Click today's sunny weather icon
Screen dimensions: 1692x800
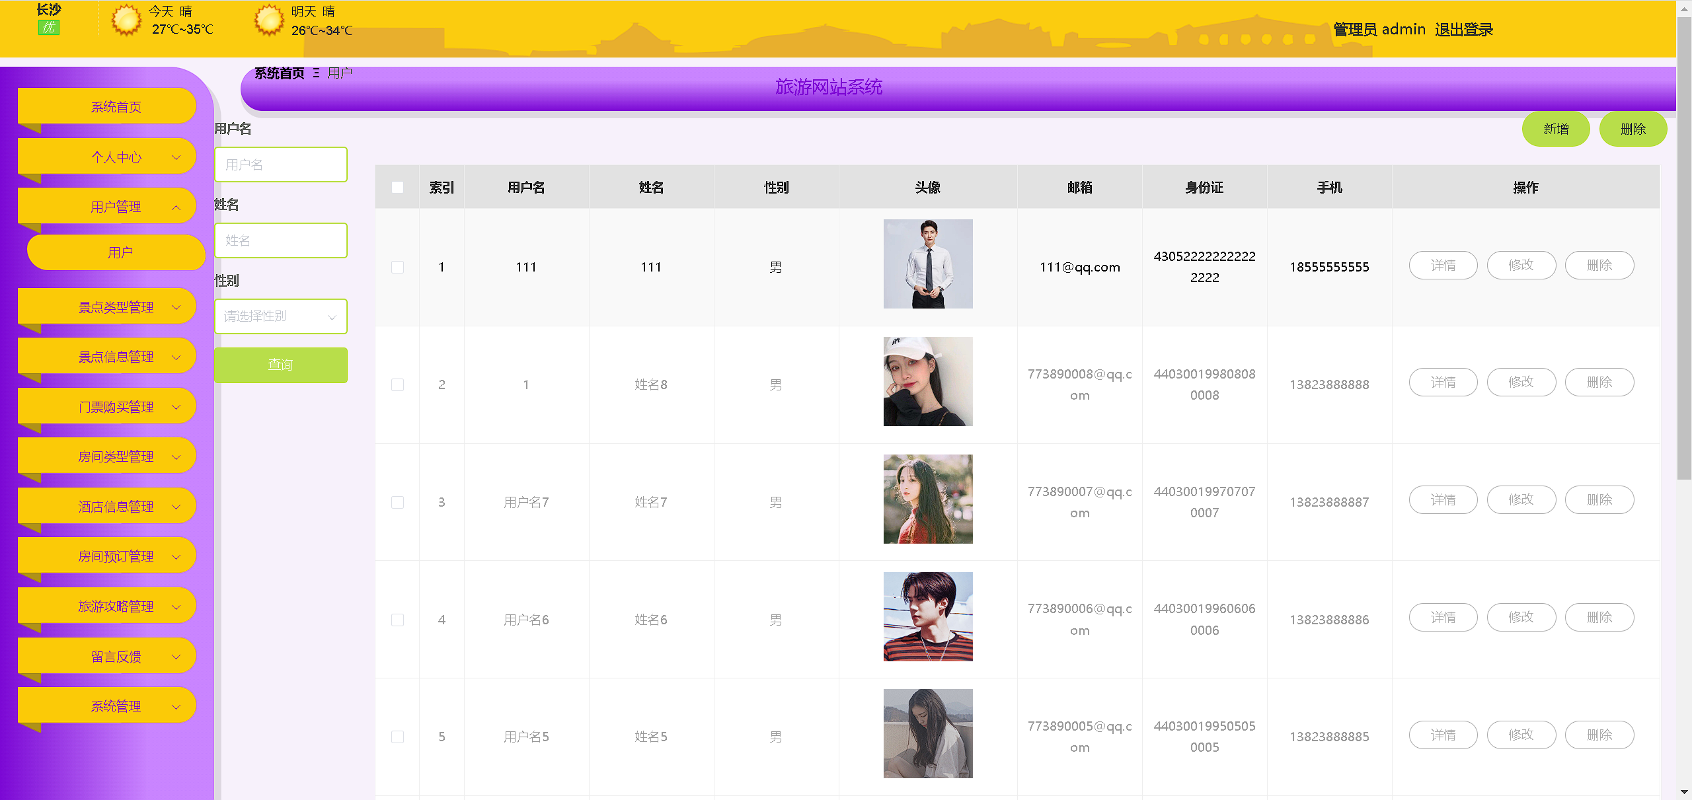(126, 20)
